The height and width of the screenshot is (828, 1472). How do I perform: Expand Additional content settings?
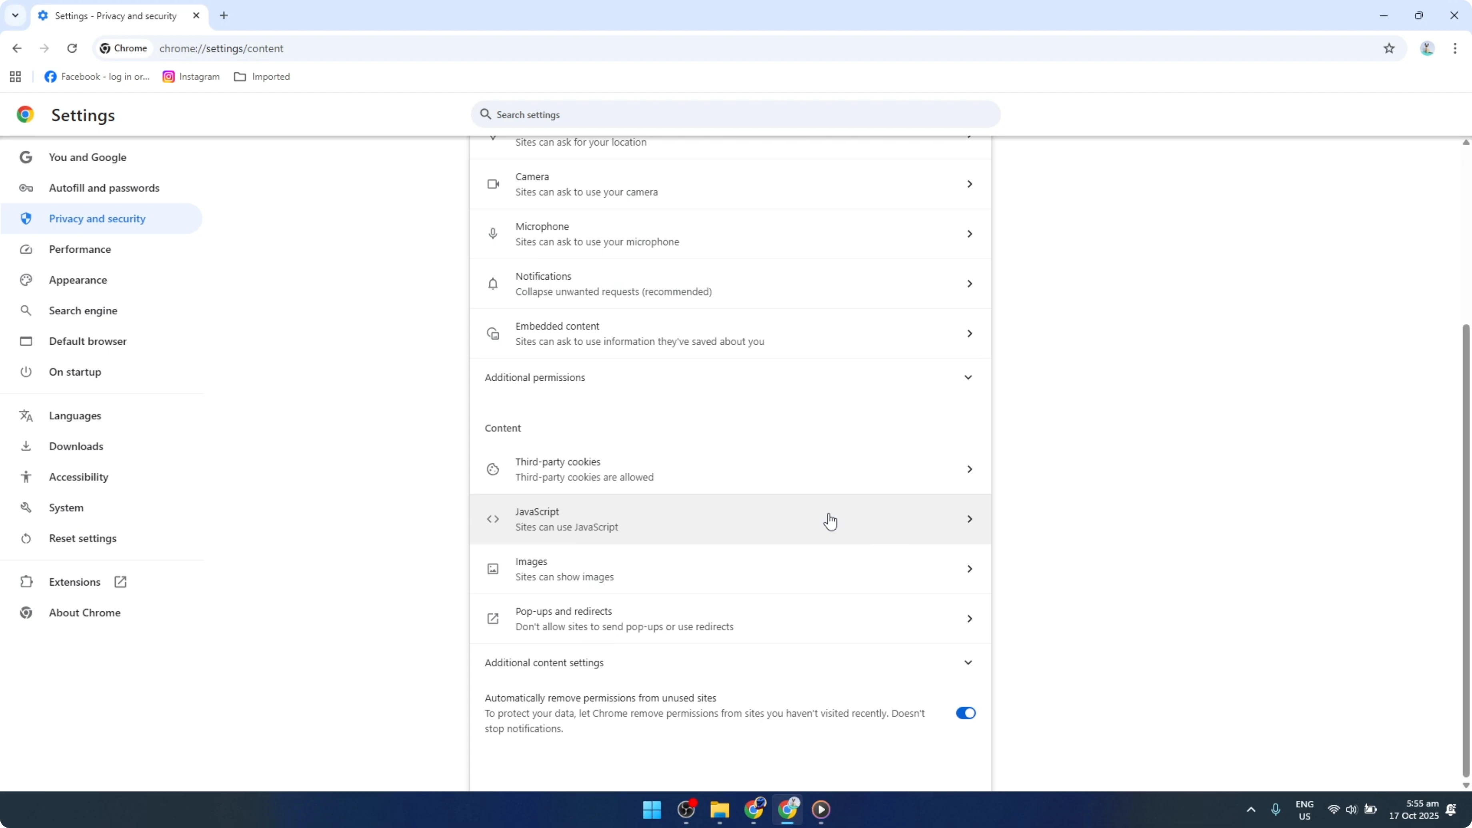point(968,662)
